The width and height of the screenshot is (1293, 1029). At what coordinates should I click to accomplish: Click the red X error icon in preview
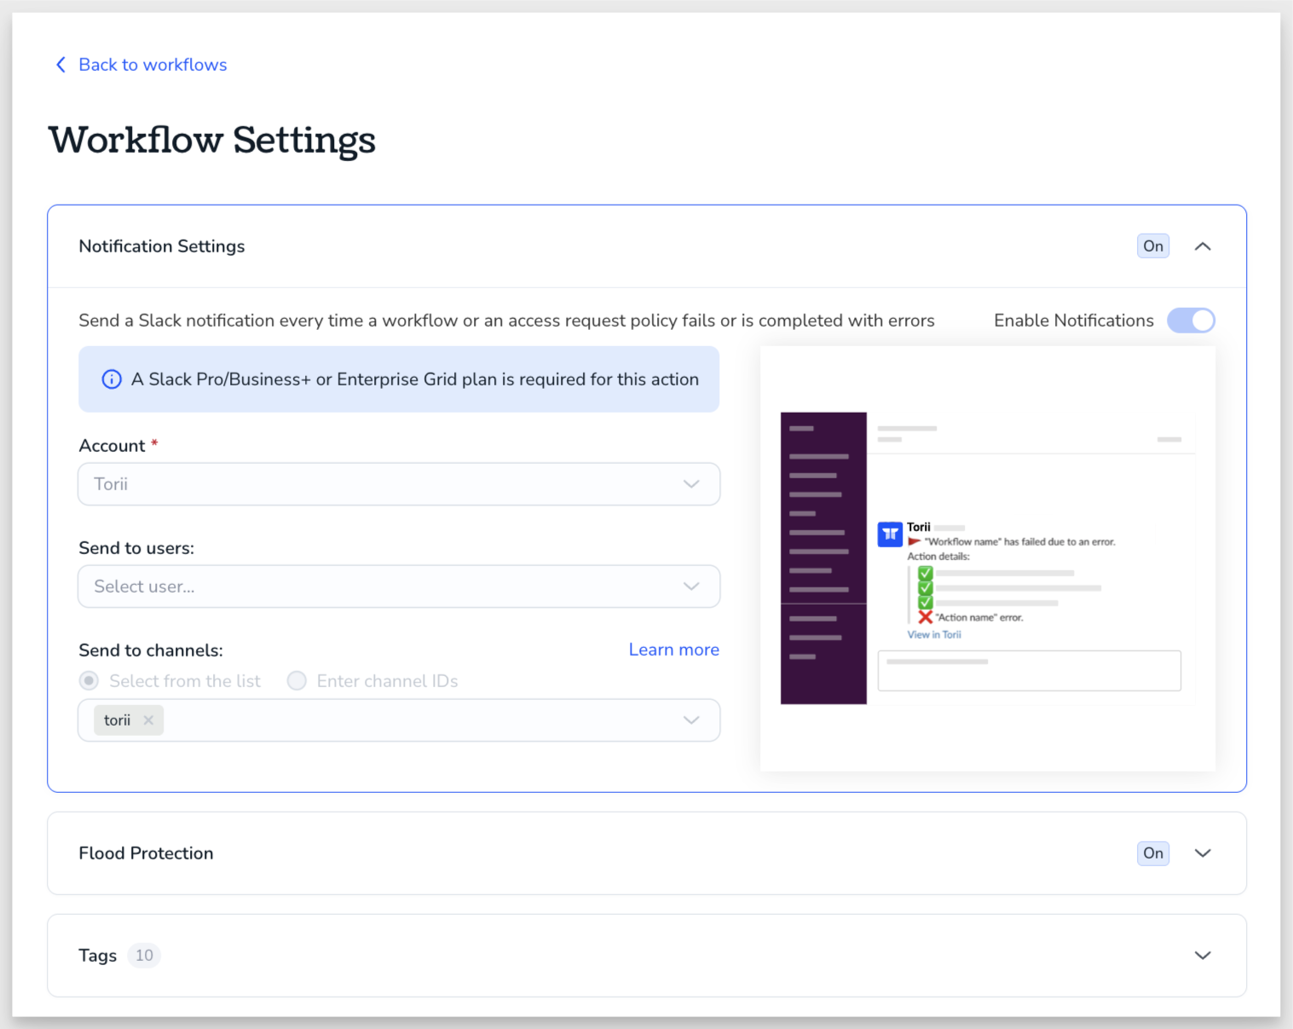925,617
